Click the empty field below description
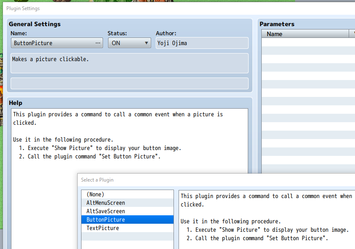 130,83
